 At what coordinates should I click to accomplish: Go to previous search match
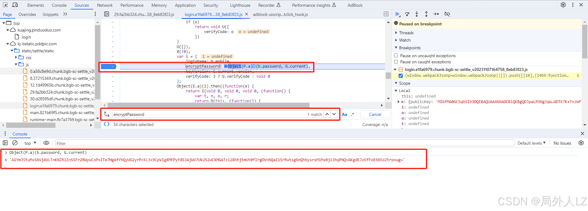pos(327,114)
